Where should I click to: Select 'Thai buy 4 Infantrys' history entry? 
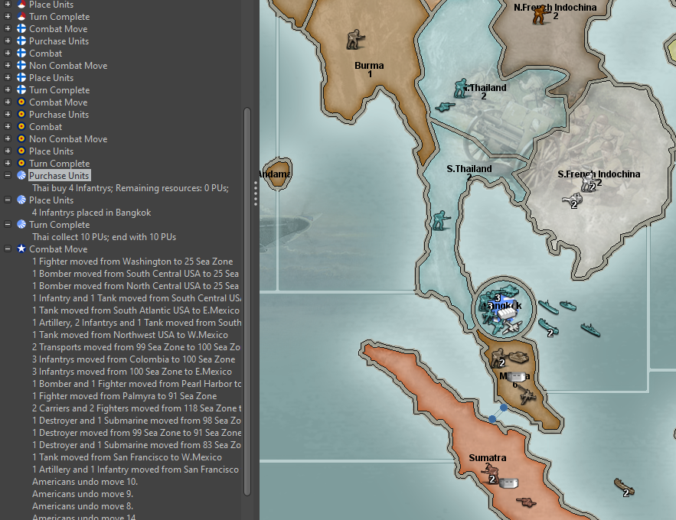point(130,188)
